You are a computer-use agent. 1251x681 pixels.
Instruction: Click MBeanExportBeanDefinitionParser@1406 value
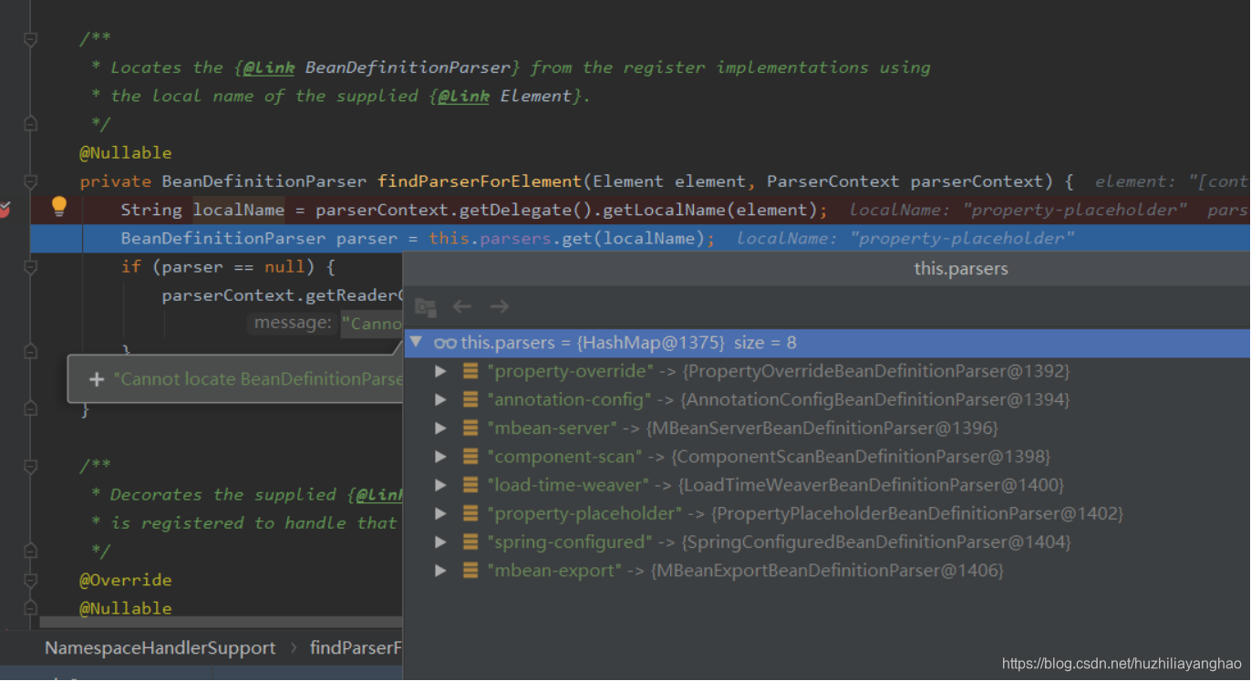tap(826, 570)
